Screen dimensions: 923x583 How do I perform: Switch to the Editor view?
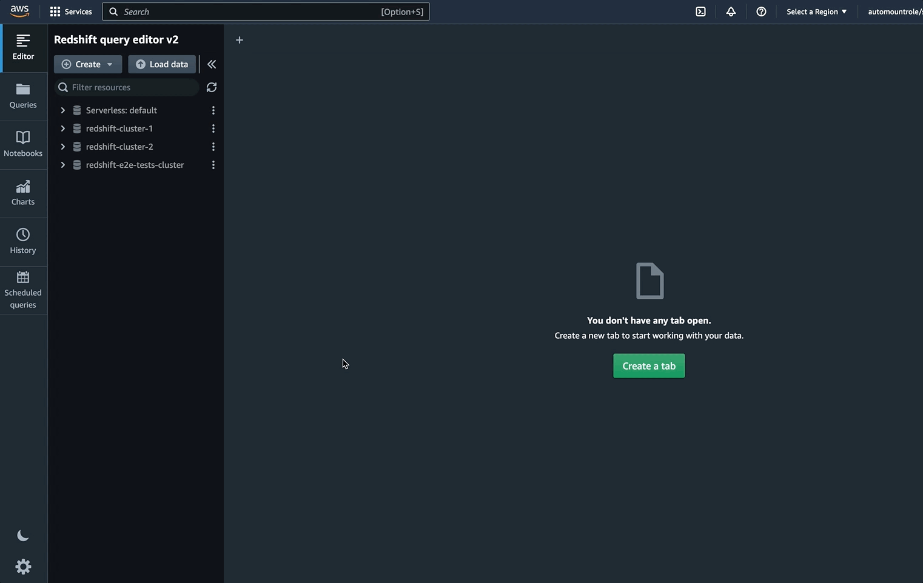click(23, 48)
